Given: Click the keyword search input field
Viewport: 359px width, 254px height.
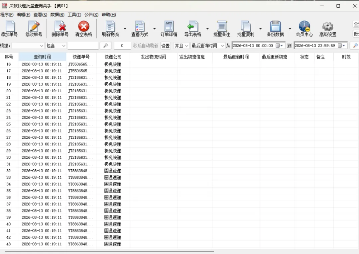Looking at the screenshot, I should tap(83, 46).
